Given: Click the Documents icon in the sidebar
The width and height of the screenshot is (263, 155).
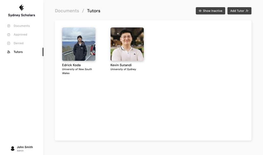Looking at the screenshot, I should (9, 26).
